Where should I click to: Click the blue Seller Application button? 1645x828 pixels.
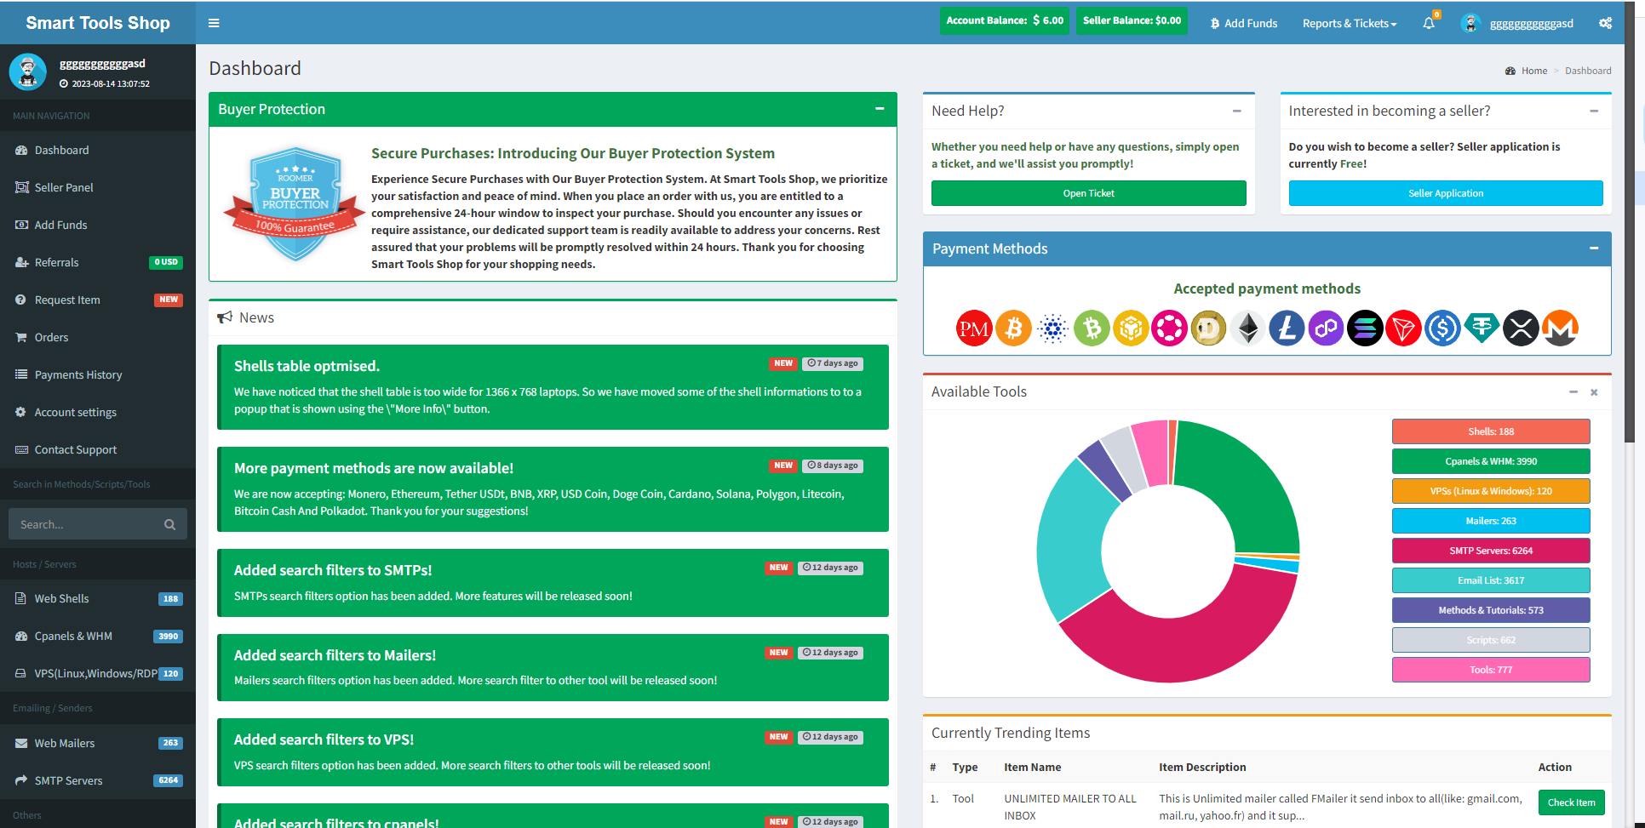click(x=1445, y=193)
